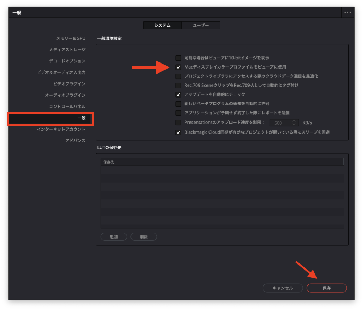Enable 10-bit image display in viewer checkbox
This screenshot has height=310, width=363.
pyautogui.click(x=178, y=58)
